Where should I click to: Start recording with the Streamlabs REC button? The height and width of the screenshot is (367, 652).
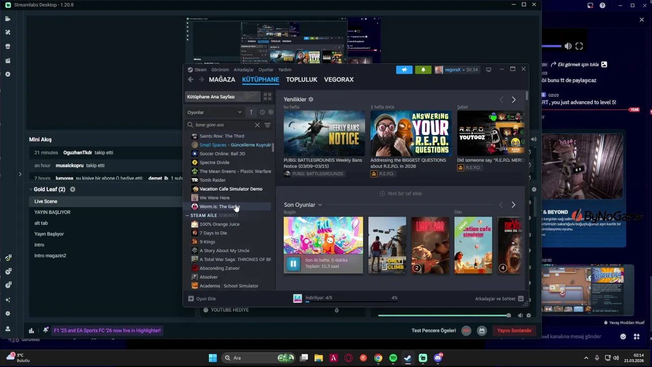point(466,330)
